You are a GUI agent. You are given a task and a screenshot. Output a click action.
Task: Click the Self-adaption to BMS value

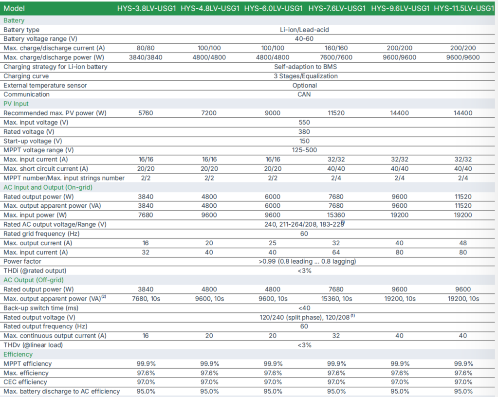[305, 67]
